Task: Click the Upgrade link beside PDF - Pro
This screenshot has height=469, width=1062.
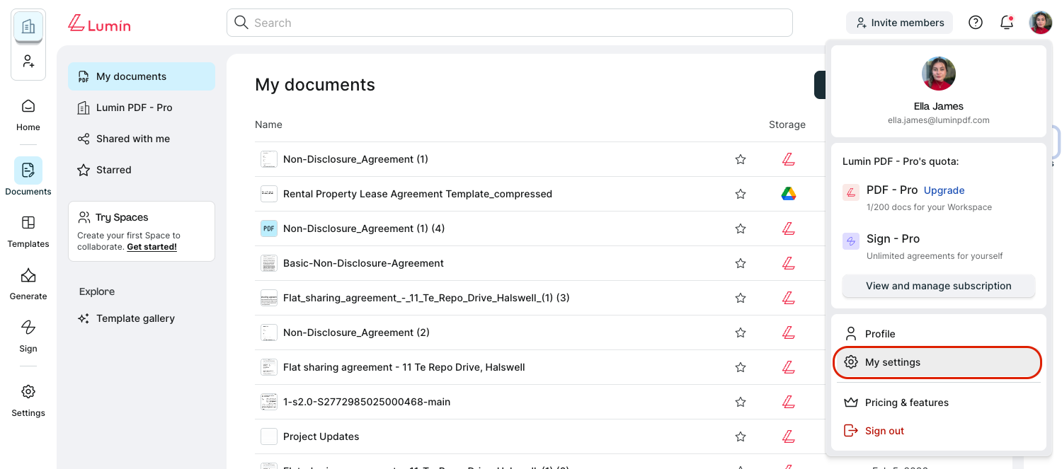Action: coord(944,190)
